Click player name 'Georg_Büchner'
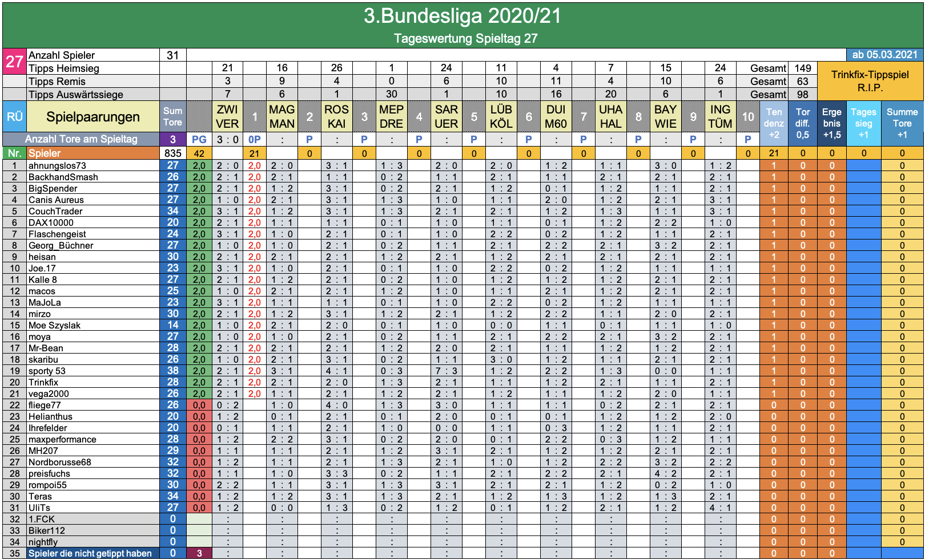This screenshot has height=560, width=925. (x=61, y=245)
